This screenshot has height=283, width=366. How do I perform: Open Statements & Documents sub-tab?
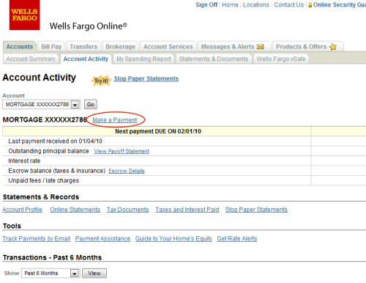pos(214,59)
